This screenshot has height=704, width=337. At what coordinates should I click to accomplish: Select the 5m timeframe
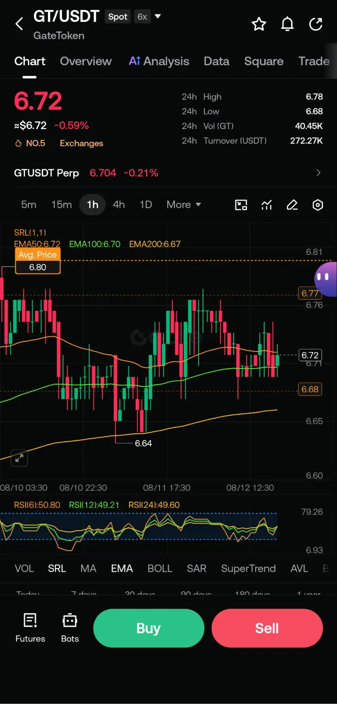29,205
